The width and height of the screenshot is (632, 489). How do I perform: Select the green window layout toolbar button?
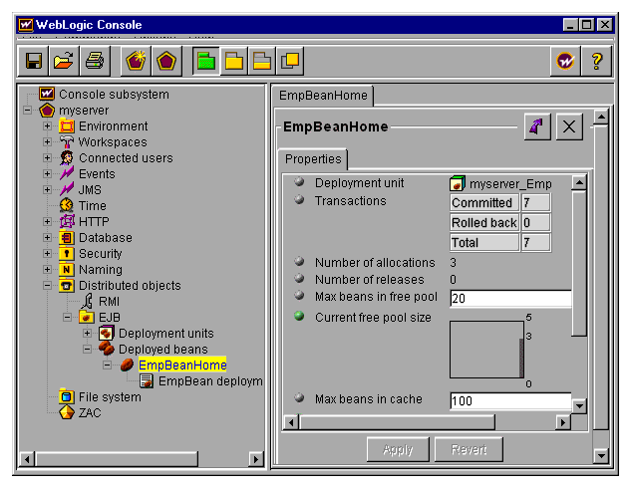(x=206, y=61)
